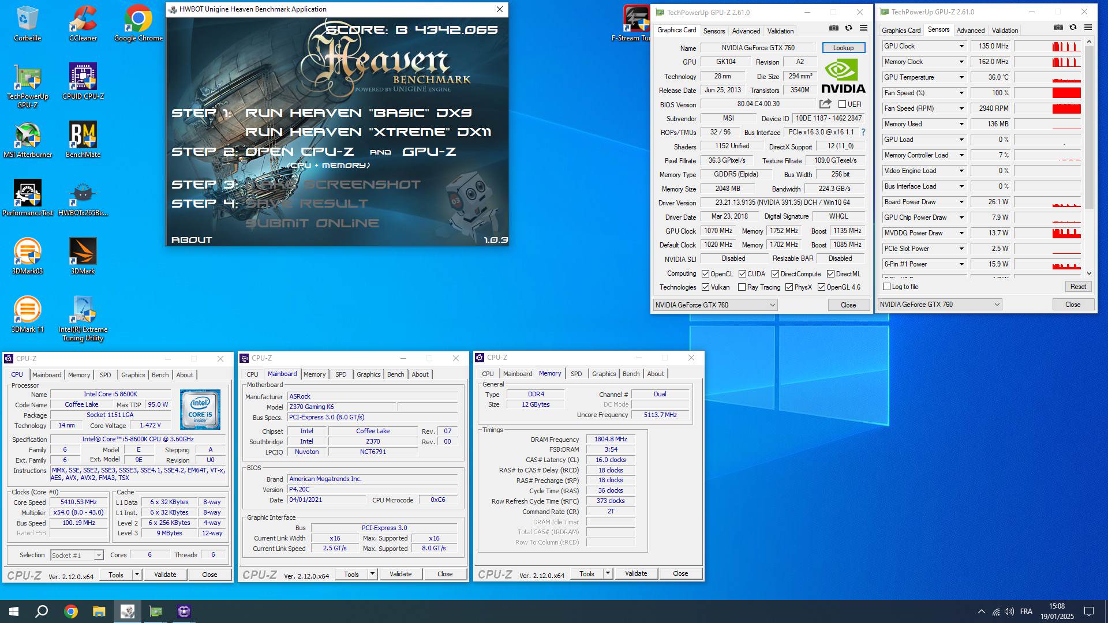This screenshot has width=1108, height=623.
Task: Expand the Board Power Draw sensor dropdown
Action: [961, 202]
